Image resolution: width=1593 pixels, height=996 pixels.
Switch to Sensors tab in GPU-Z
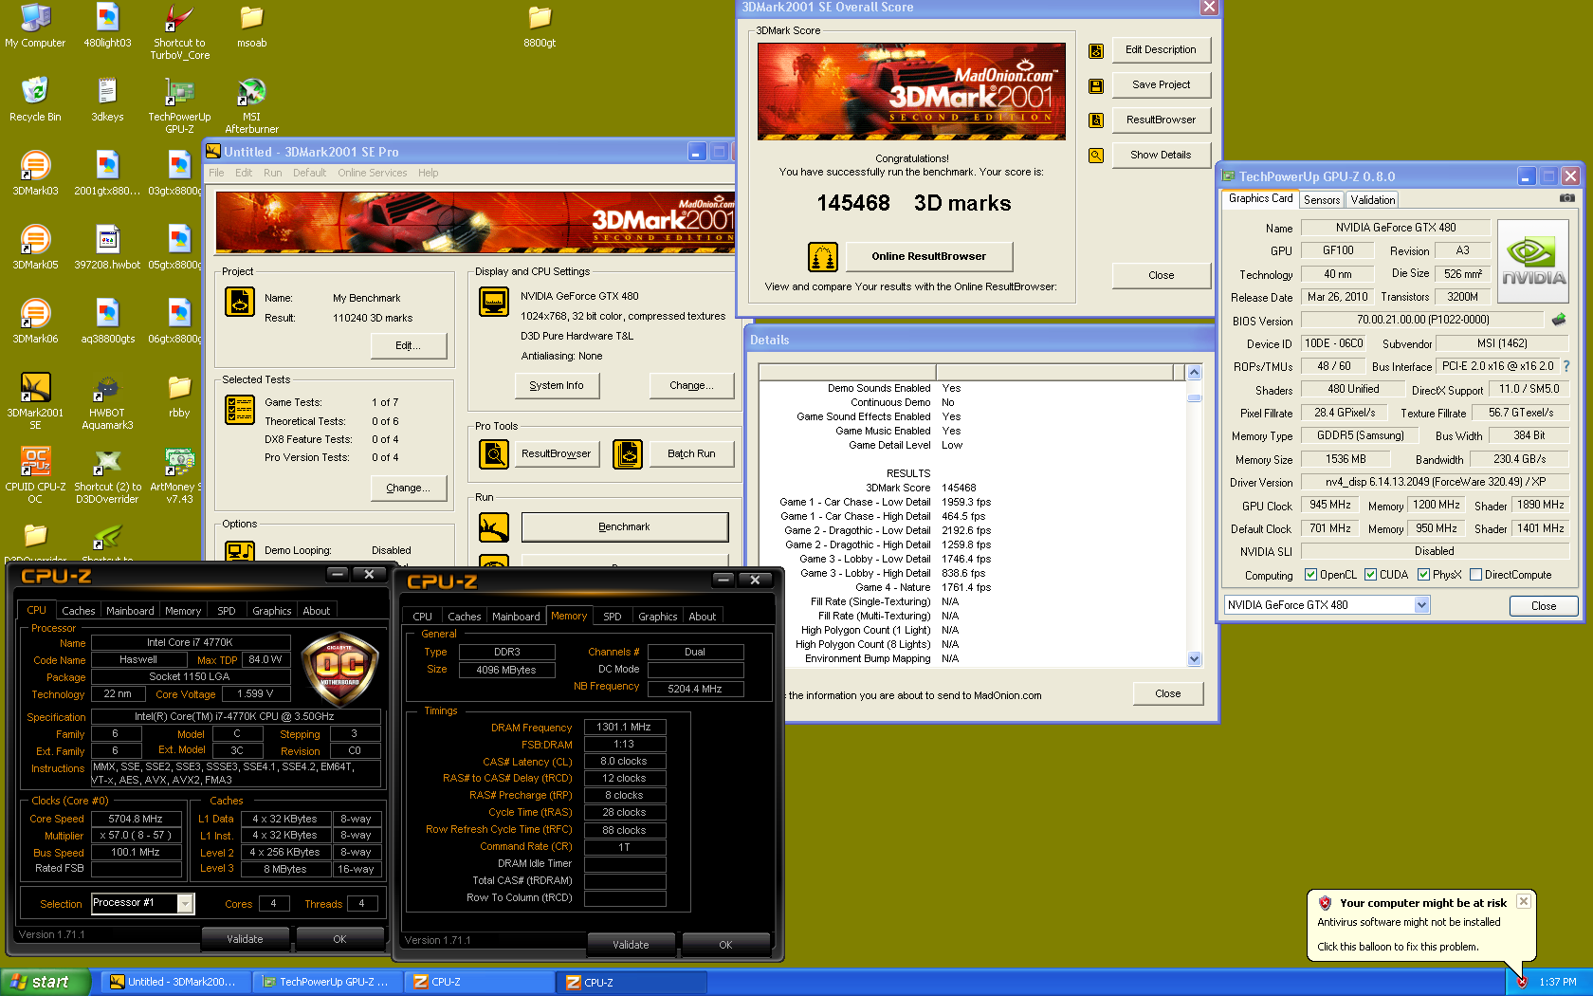1322,200
